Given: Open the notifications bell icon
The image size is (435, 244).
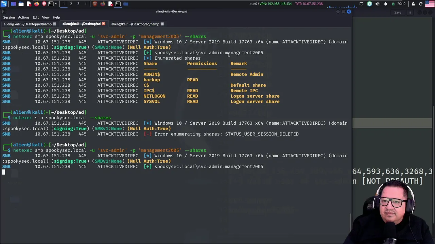Looking at the screenshot, I should pos(385,4).
